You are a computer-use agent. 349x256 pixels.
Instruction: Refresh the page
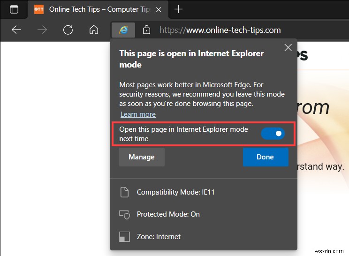pos(68,30)
